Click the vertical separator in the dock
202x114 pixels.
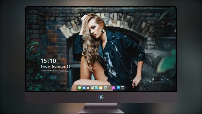coord(110,88)
